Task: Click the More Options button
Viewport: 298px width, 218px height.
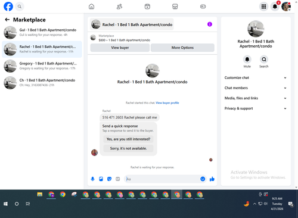Action: [182, 48]
